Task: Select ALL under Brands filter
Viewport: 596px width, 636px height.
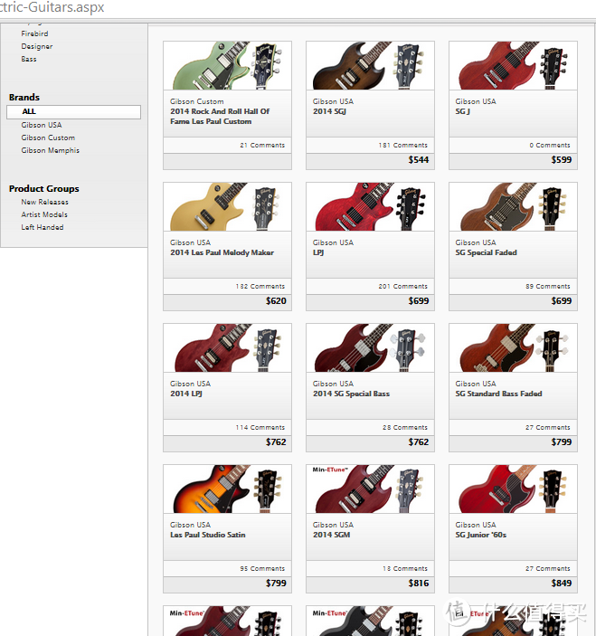Action: [30, 112]
